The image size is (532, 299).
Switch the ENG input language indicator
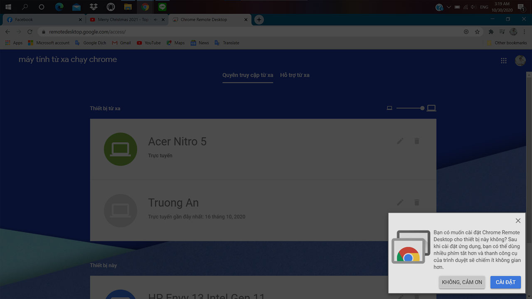[484, 7]
